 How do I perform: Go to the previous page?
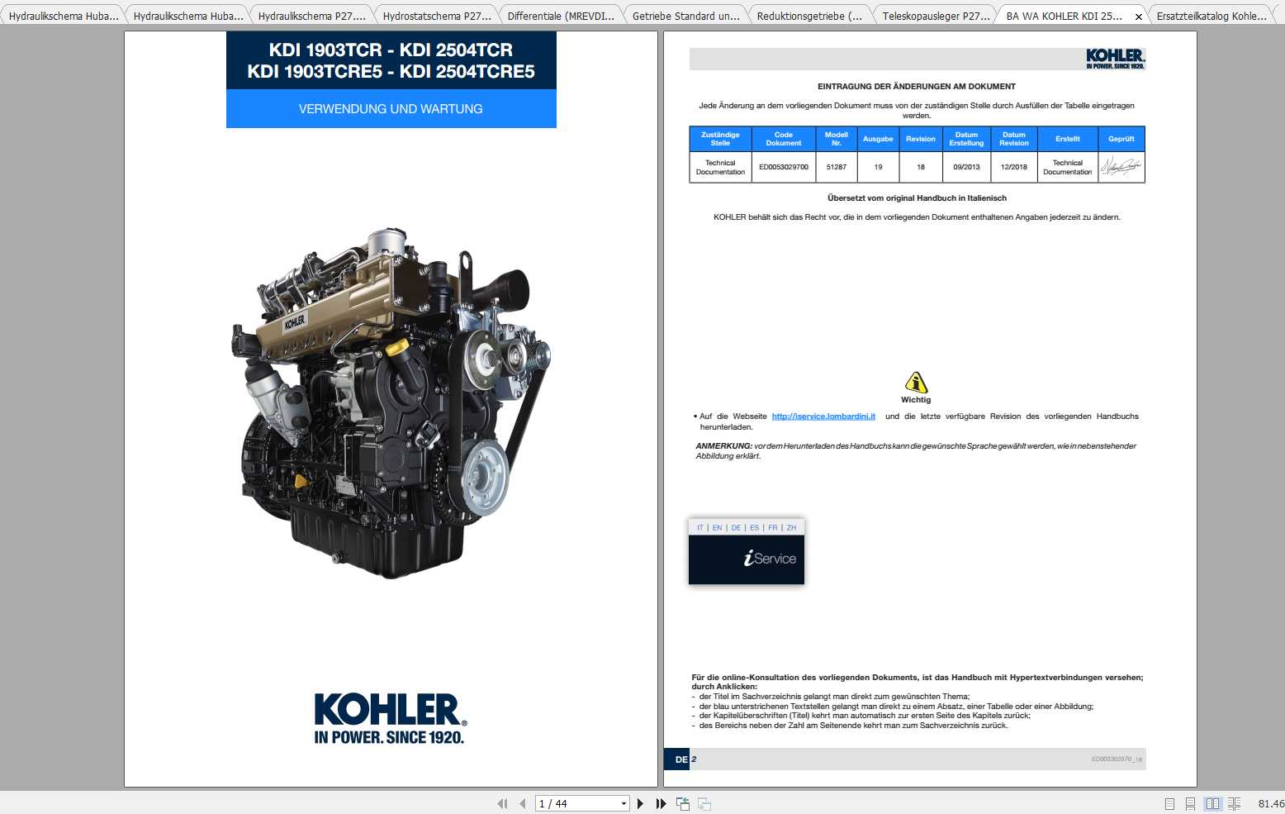coord(522,803)
